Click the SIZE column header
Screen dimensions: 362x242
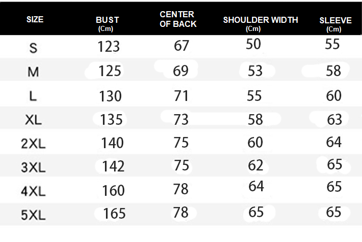pos(35,20)
